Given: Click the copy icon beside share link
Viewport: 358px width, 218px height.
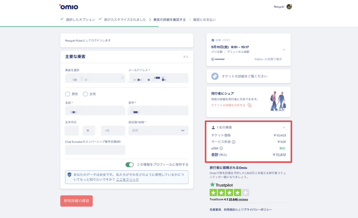Looking at the screenshot, I should tap(250, 105).
